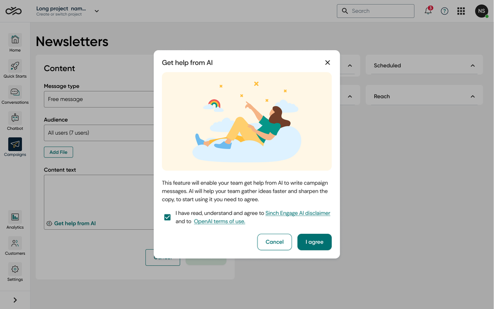Click the Search input field
Viewport: 494px width, 309px height.
[x=376, y=11]
